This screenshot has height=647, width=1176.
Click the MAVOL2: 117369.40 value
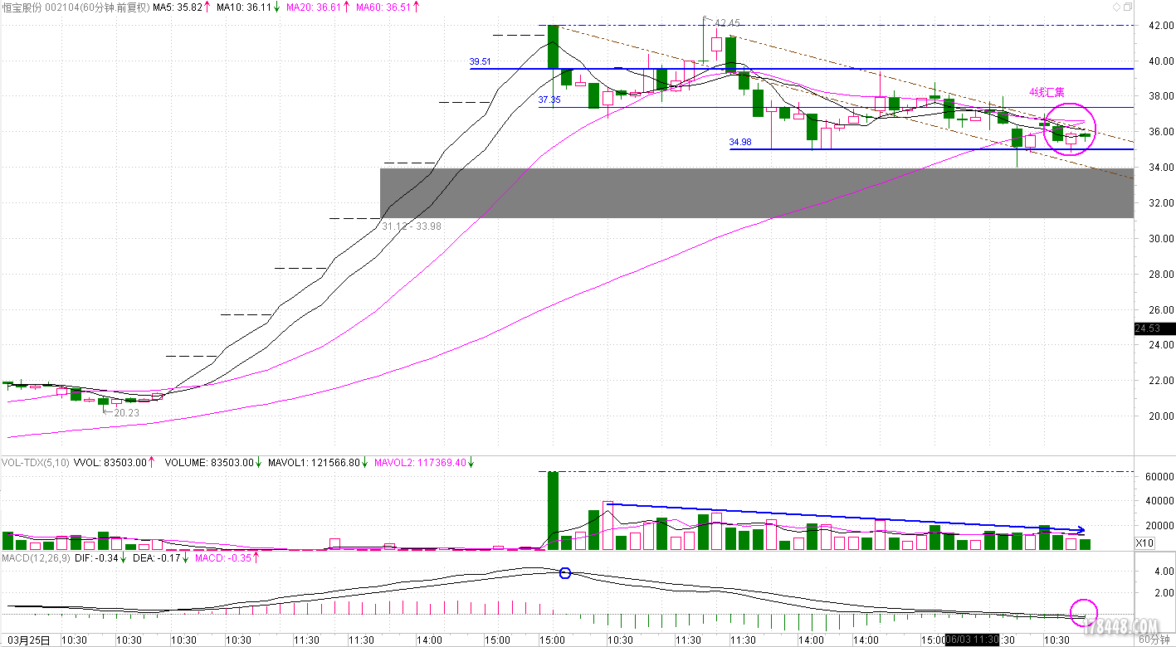(420, 462)
